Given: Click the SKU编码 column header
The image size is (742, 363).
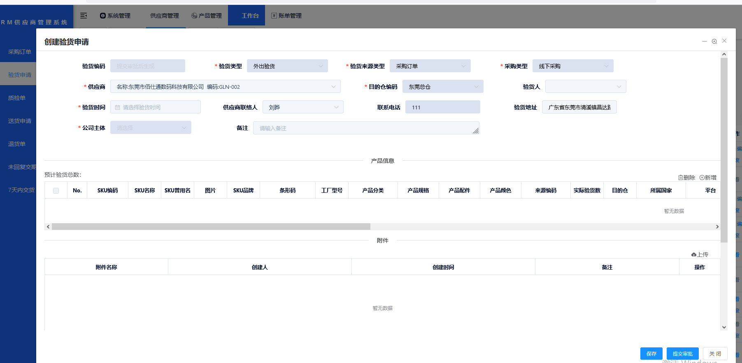Looking at the screenshot, I should (x=107, y=190).
